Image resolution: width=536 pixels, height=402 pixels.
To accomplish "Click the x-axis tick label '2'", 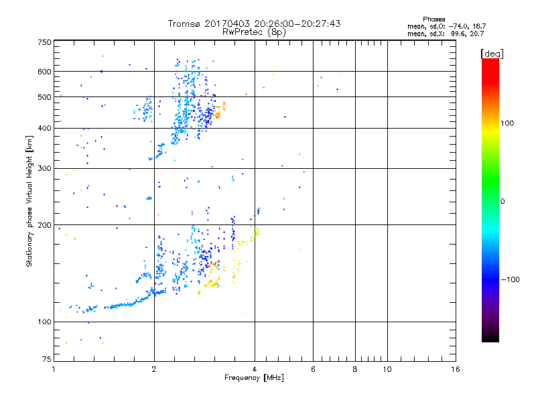I will pyautogui.click(x=154, y=369).
